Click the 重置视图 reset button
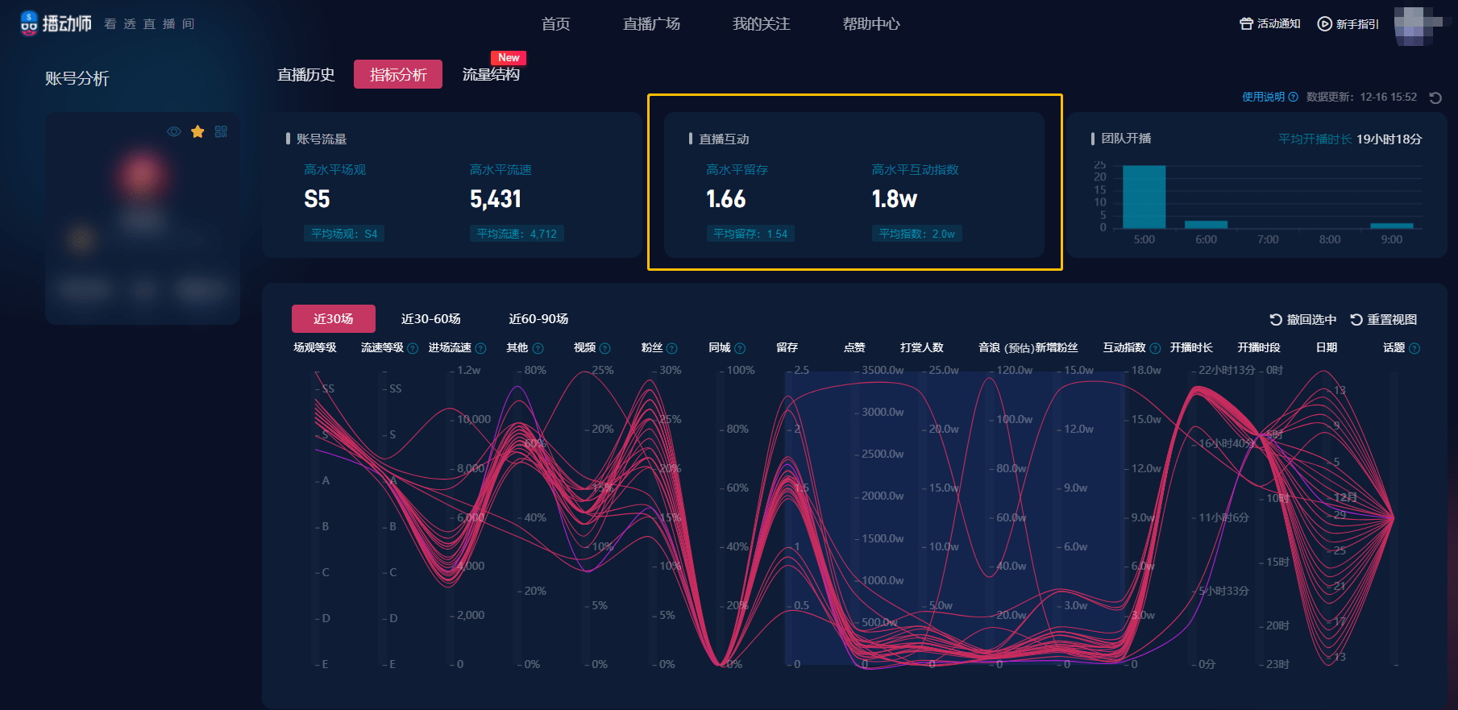1458x710 pixels. tap(1383, 320)
